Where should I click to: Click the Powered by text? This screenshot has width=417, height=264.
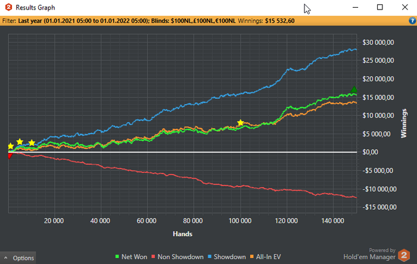pos(382,250)
